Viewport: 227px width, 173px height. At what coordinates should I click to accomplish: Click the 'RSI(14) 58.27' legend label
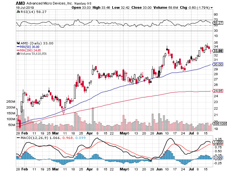(x=33, y=12)
